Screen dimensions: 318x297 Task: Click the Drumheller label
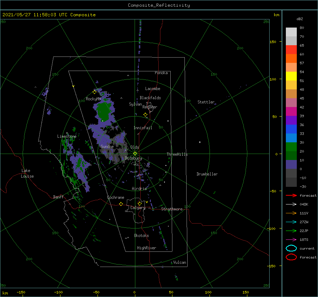[207, 174]
